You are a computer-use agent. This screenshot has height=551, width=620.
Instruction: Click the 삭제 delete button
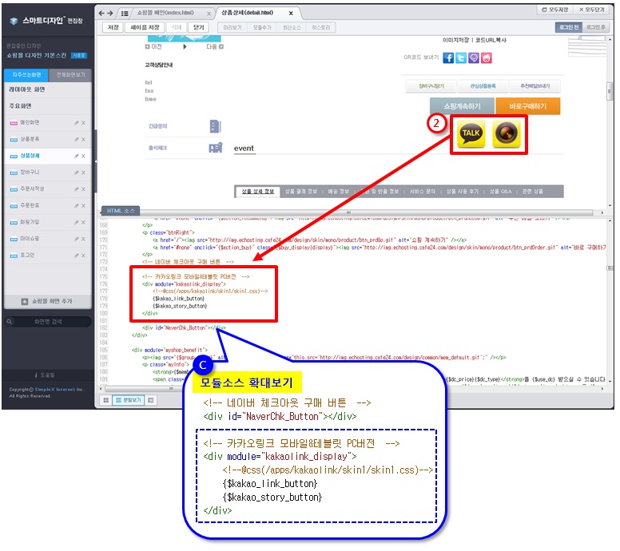[177, 27]
